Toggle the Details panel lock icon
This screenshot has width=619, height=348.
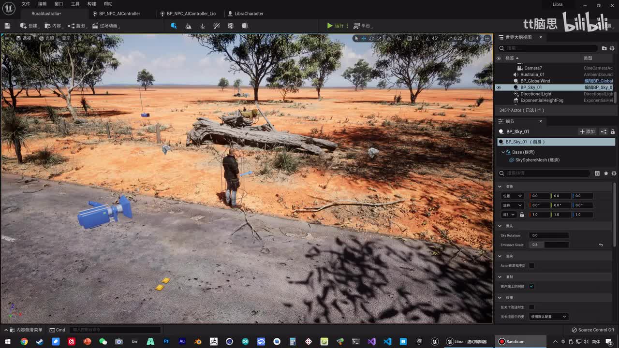pos(613,131)
